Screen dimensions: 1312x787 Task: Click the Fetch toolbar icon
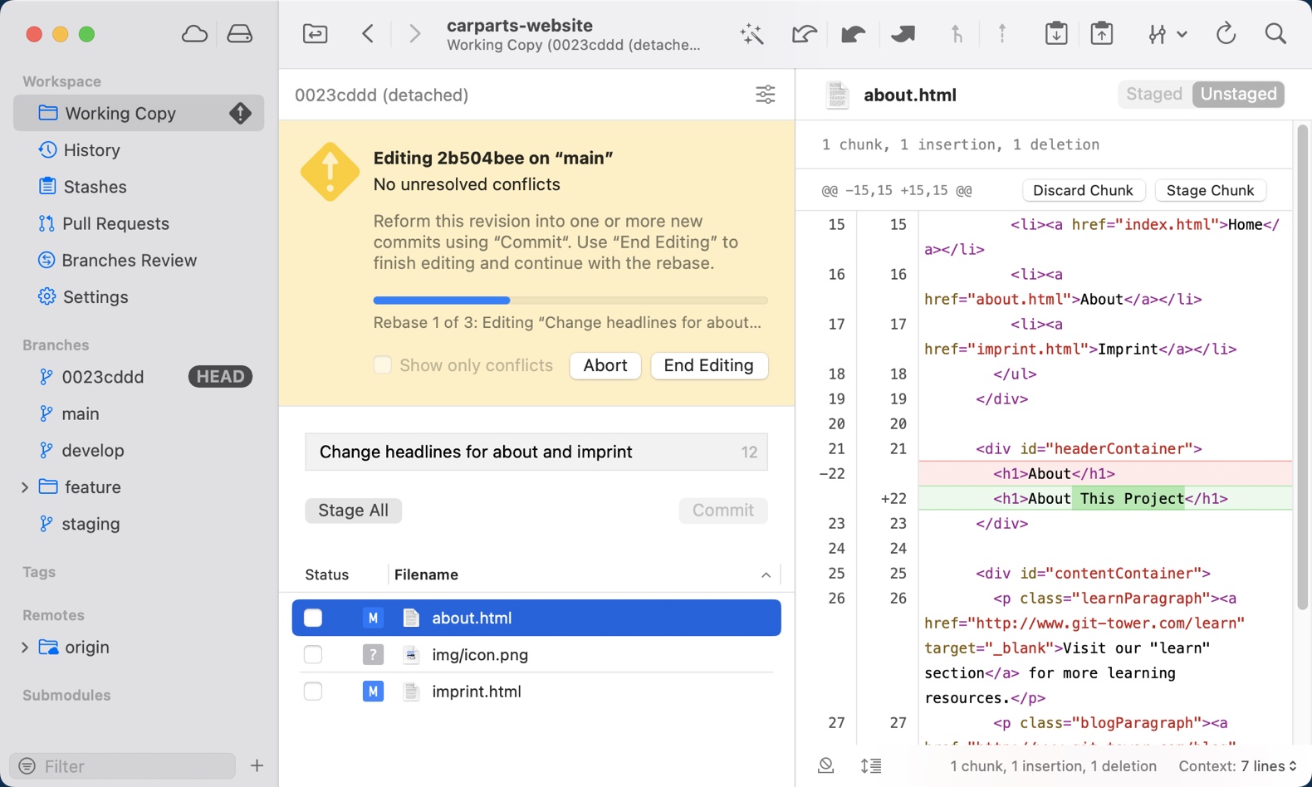pos(803,34)
